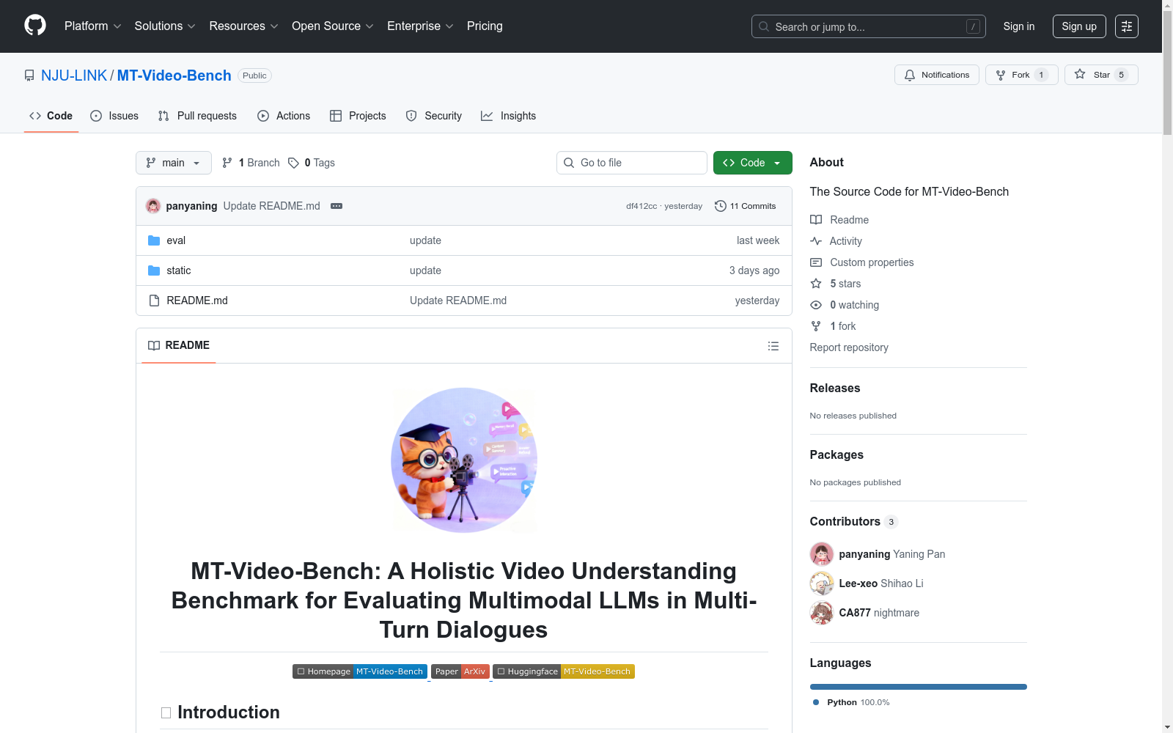This screenshot has height=733, width=1173.
Task: Expand the Platform menu
Action: [93, 26]
